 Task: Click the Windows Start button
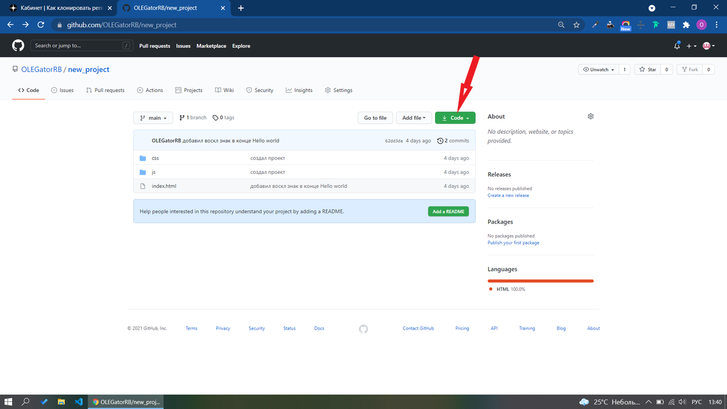coord(8,402)
